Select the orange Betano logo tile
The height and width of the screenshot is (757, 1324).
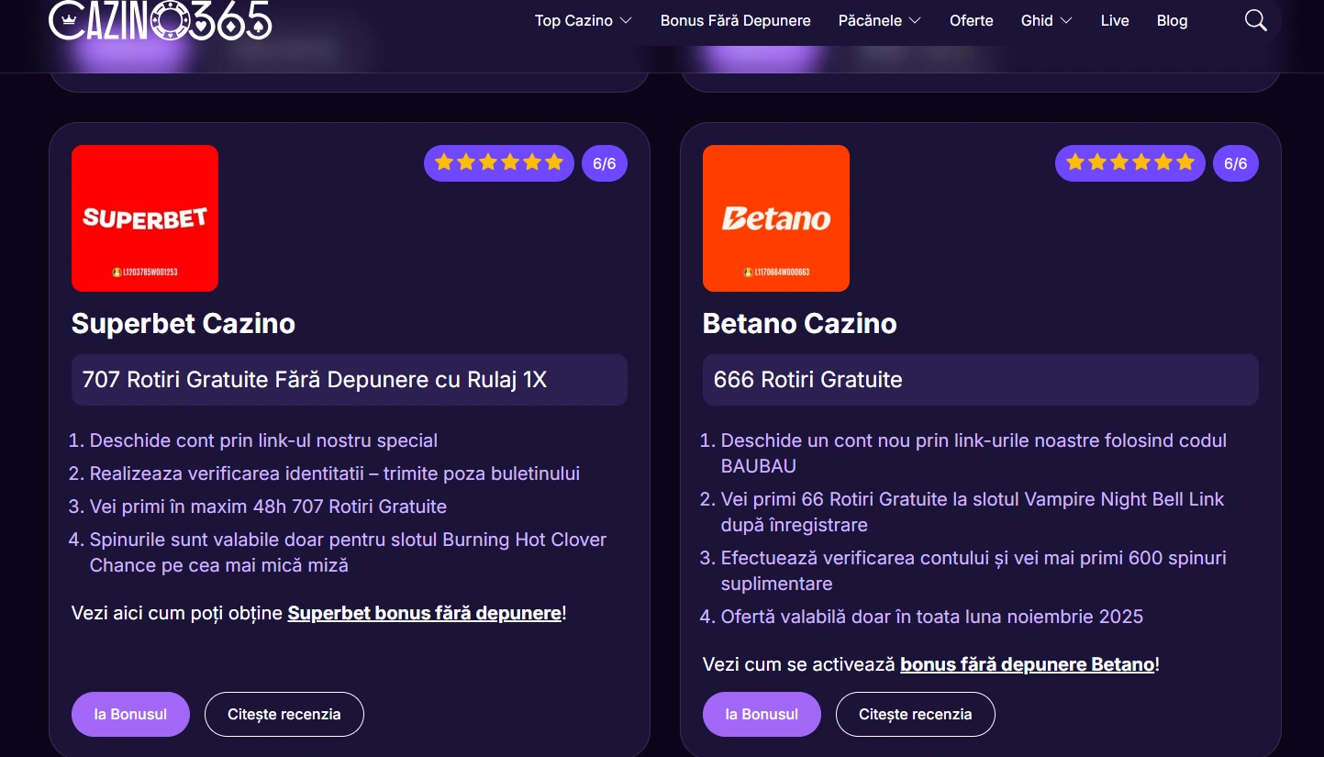(x=775, y=217)
